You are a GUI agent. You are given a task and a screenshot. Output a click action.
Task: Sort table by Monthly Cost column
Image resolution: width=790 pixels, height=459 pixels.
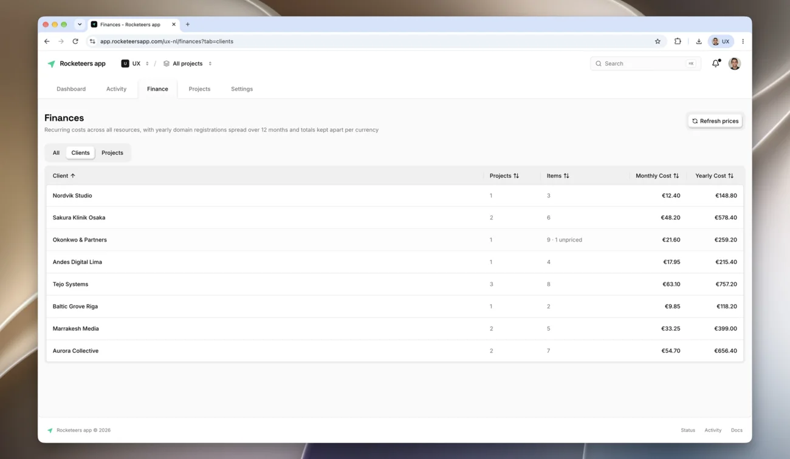[657, 175]
